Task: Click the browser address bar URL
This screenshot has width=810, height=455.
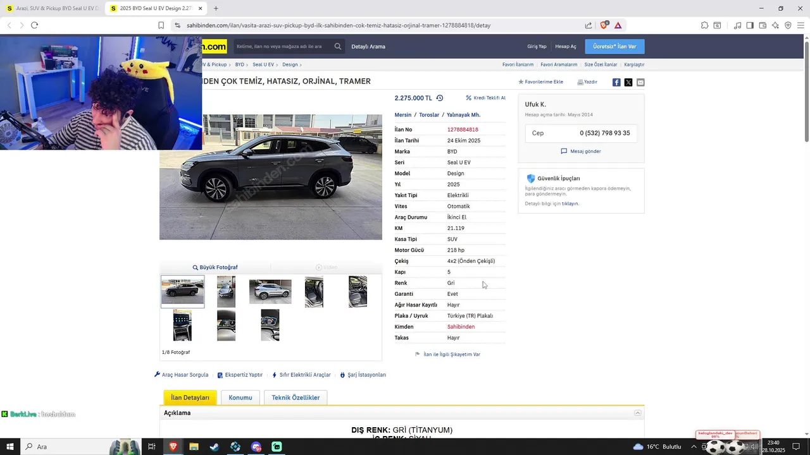Action: (x=339, y=25)
